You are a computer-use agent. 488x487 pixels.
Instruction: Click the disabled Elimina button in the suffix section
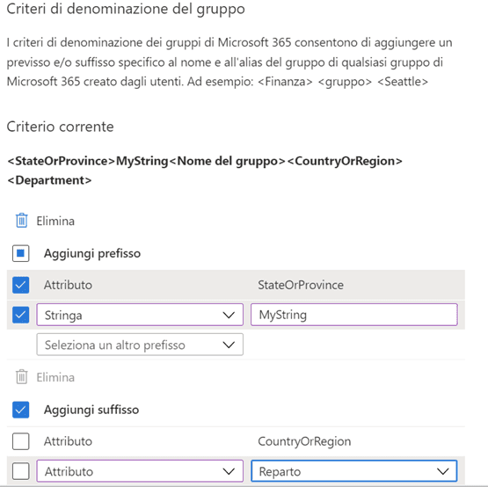pyautogui.click(x=46, y=377)
